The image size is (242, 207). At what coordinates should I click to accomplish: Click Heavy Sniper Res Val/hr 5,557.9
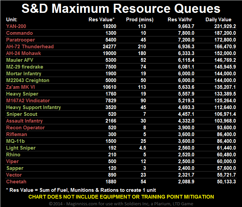[186, 94]
